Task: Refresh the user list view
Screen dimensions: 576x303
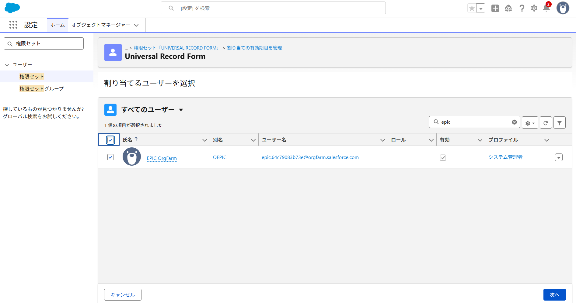Action: tap(546, 123)
